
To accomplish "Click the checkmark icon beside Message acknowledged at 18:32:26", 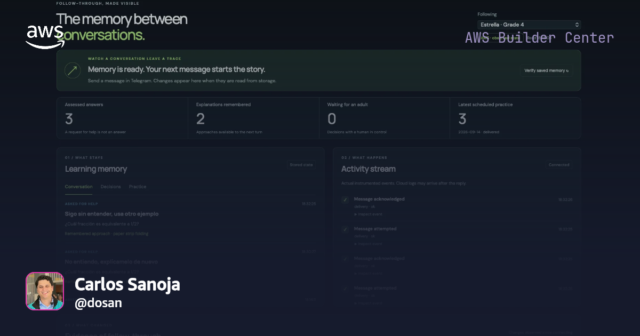I will (346, 200).
